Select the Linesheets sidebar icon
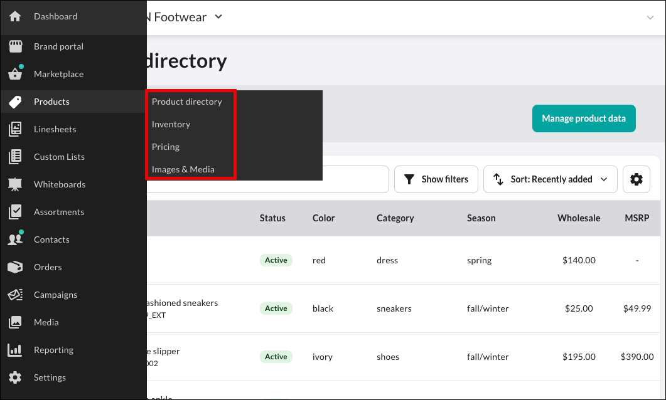This screenshot has width=666, height=400. click(15, 129)
